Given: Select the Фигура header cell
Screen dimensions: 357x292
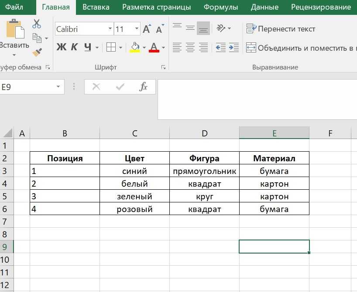Looking at the screenshot, I should click(204, 158).
